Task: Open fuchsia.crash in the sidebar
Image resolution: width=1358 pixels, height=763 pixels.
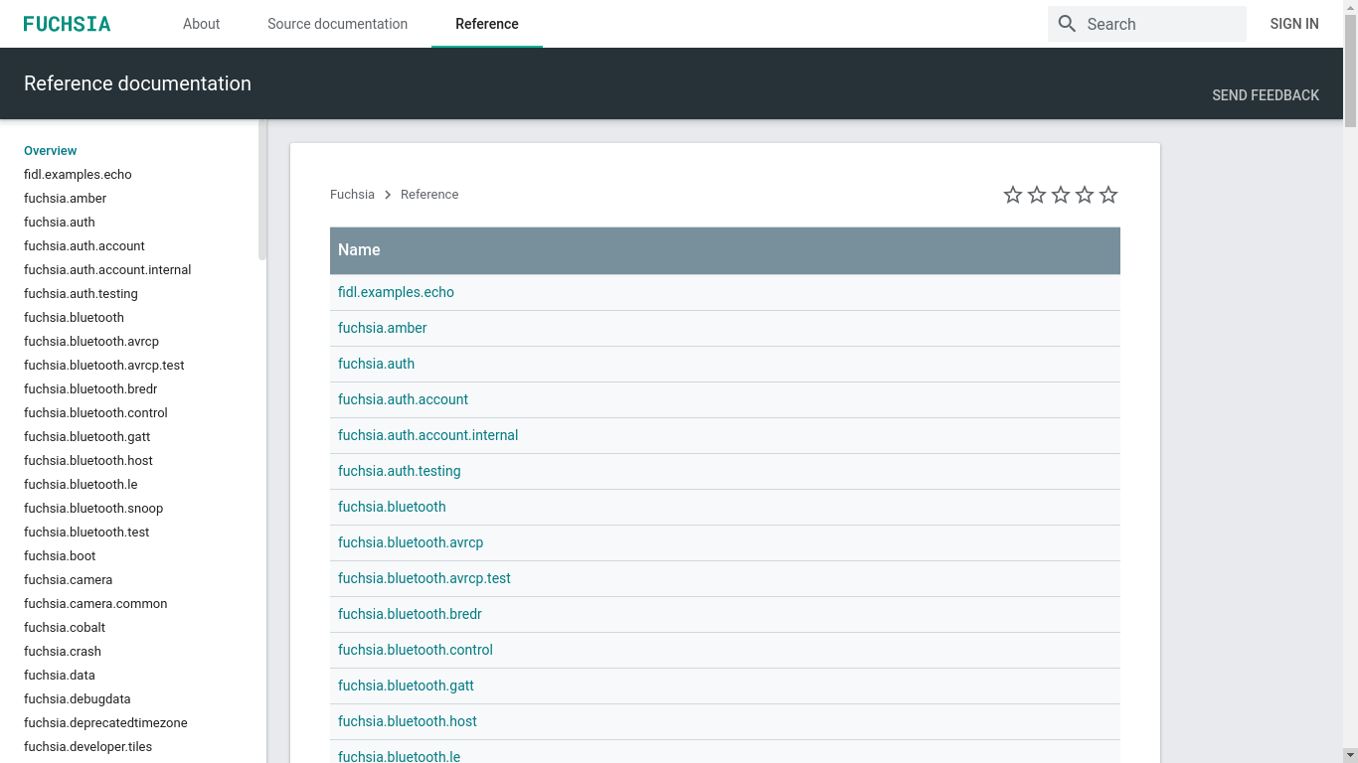Action: (63, 652)
